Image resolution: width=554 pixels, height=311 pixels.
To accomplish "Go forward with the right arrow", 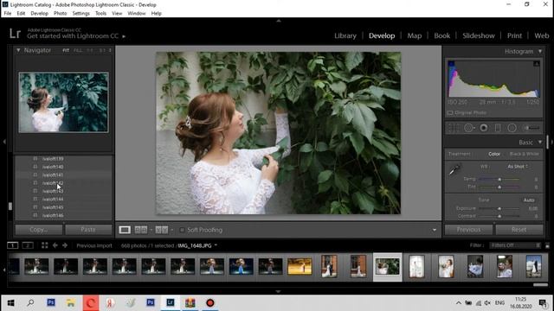I will (65, 245).
